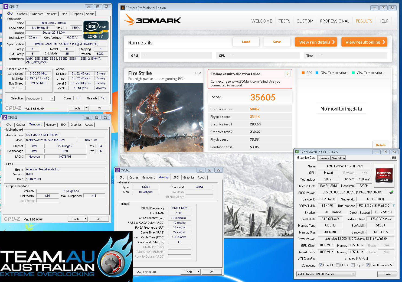402x282 pixels.
Task: Click the 3DMark title bar icon
Action: 123,8
